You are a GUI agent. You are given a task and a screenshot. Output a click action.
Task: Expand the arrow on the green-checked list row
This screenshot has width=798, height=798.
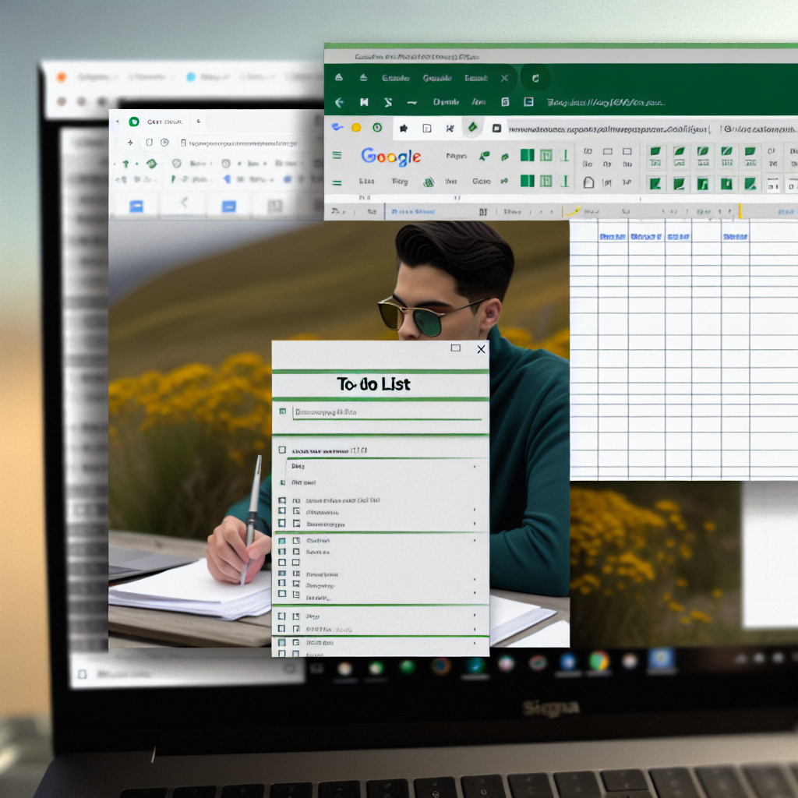tap(475, 540)
